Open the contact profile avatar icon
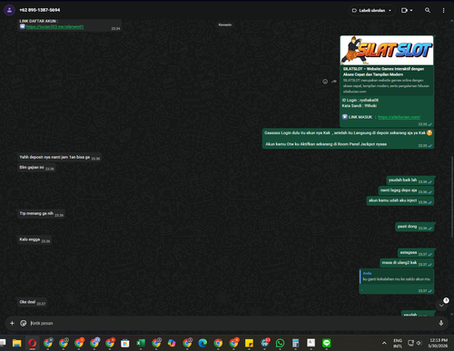 (9, 10)
